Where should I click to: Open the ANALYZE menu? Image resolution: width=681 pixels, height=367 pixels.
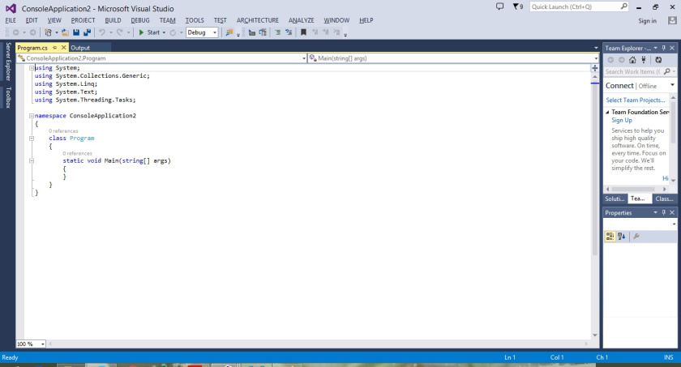[x=302, y=20]
